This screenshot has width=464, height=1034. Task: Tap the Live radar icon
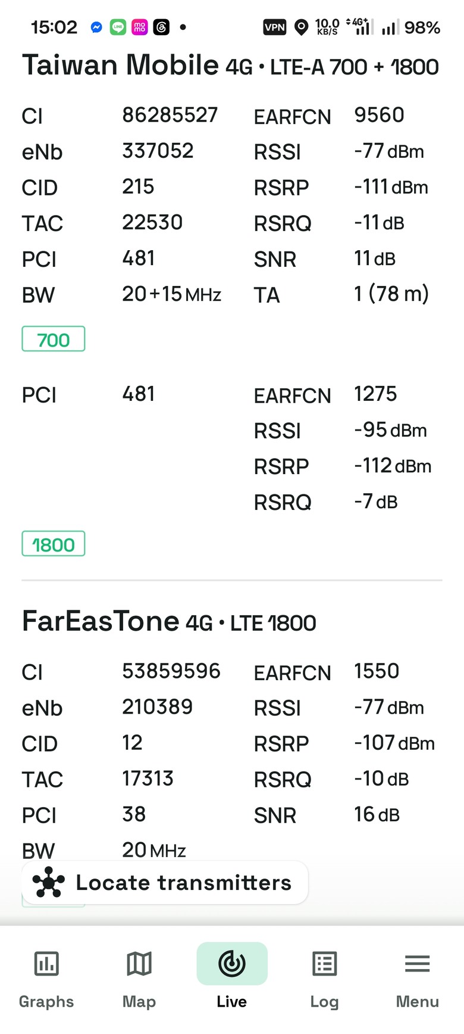[x=232, y=963]
